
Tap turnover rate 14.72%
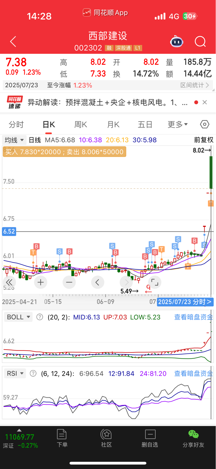[146, 74]
